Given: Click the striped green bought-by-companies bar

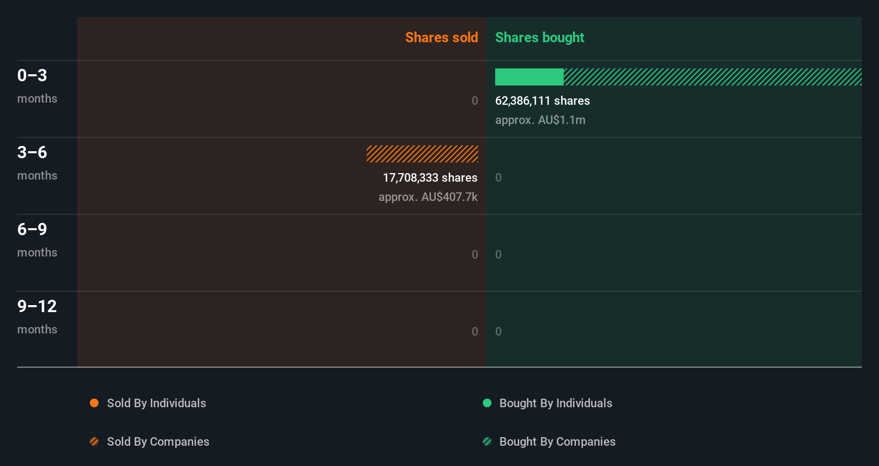Looking at the screenshot, I should (x=712, y=77).
